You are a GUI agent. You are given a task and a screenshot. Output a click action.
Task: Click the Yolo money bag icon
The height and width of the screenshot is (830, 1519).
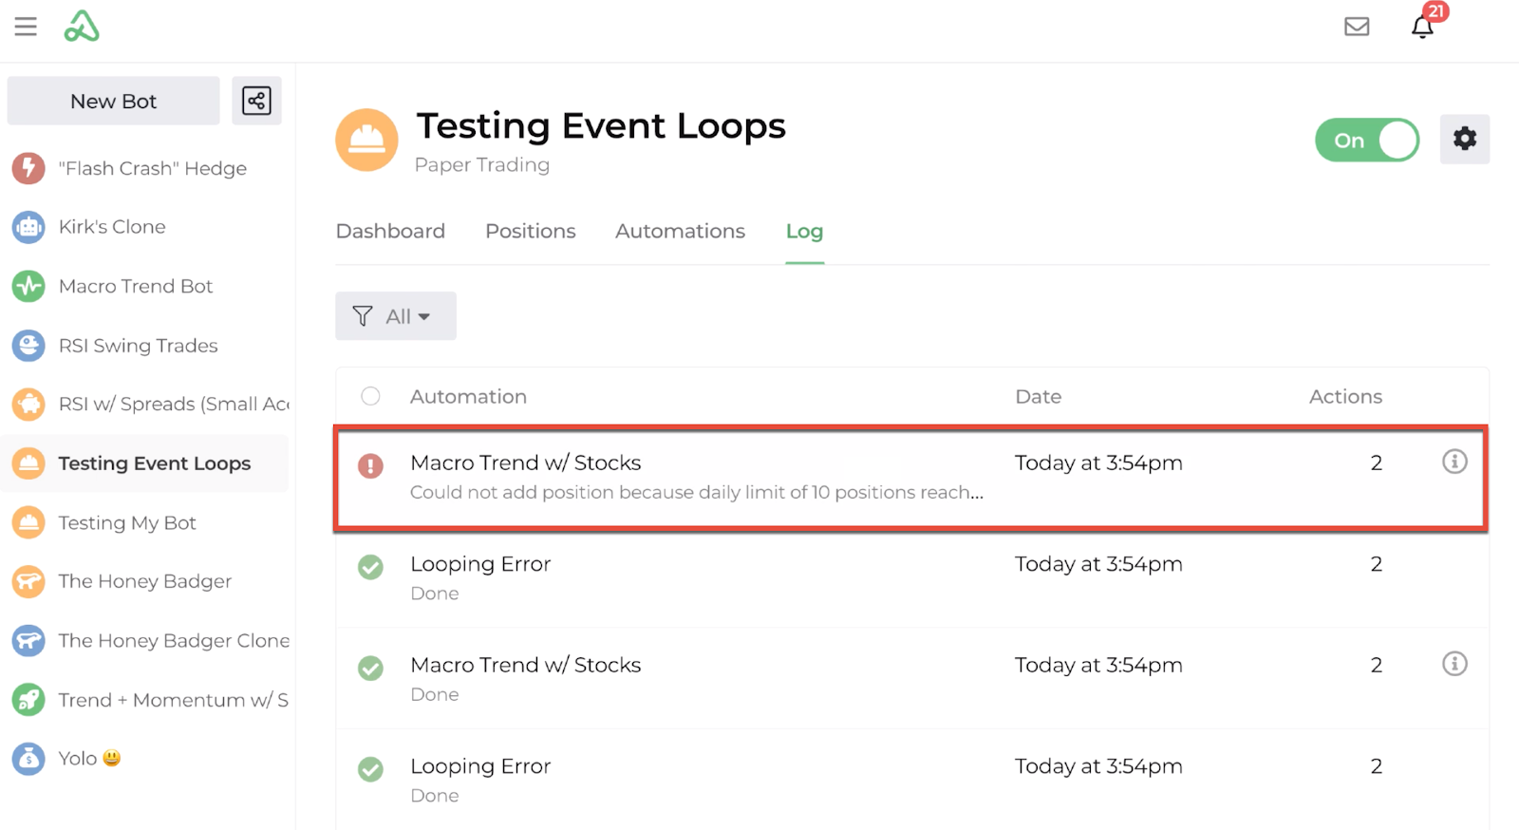[28, 759]
